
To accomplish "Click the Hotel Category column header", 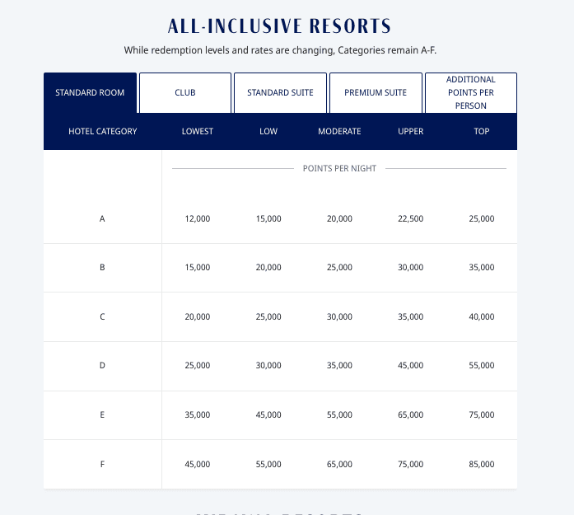I will 103,131.
